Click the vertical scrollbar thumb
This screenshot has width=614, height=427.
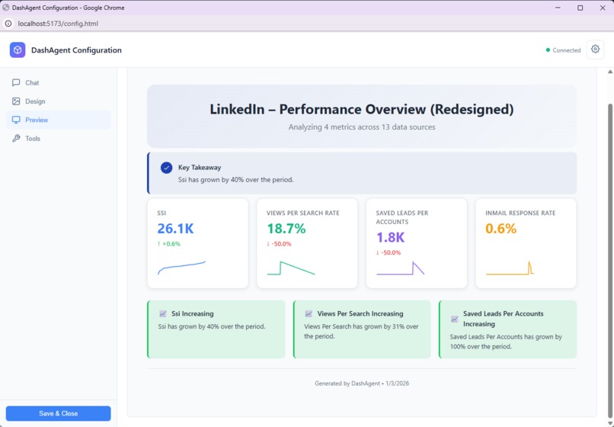click(x=609, y=261)
